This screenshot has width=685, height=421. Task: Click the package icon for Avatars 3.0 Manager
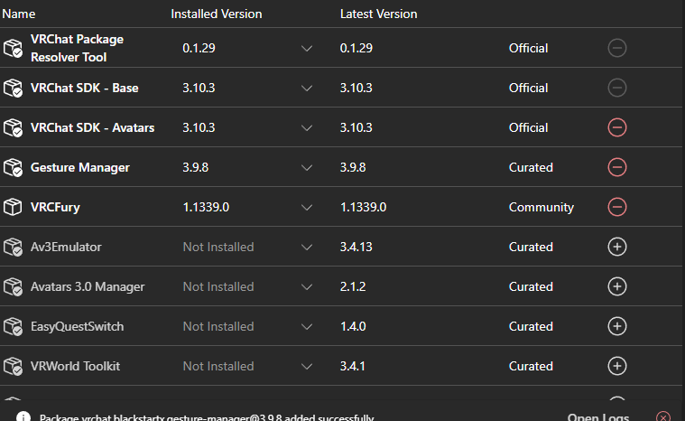[x=13, y=286]
